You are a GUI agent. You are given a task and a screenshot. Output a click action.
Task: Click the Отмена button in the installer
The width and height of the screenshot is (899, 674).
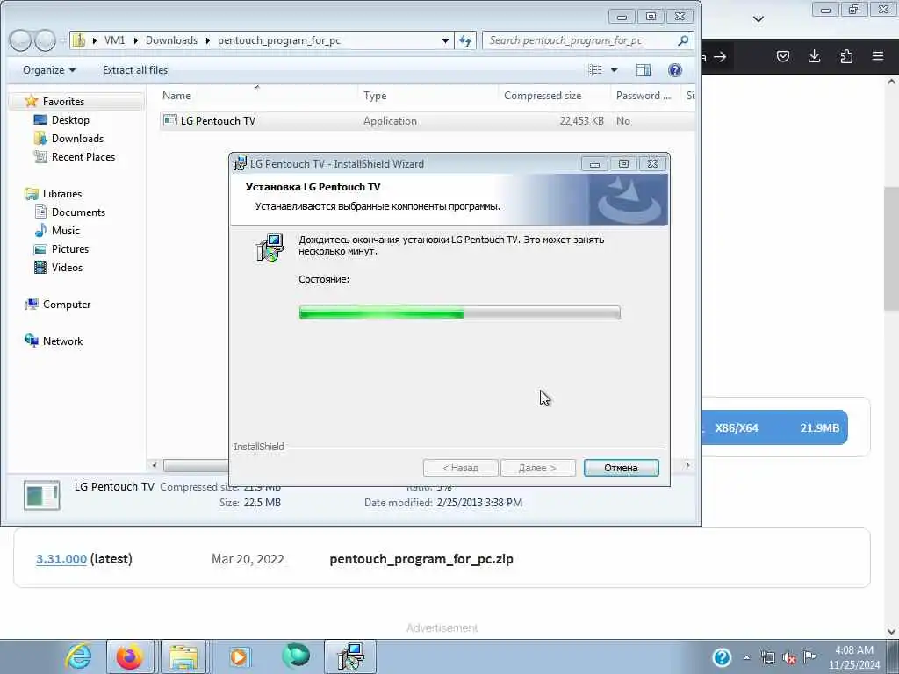point(621,468)
